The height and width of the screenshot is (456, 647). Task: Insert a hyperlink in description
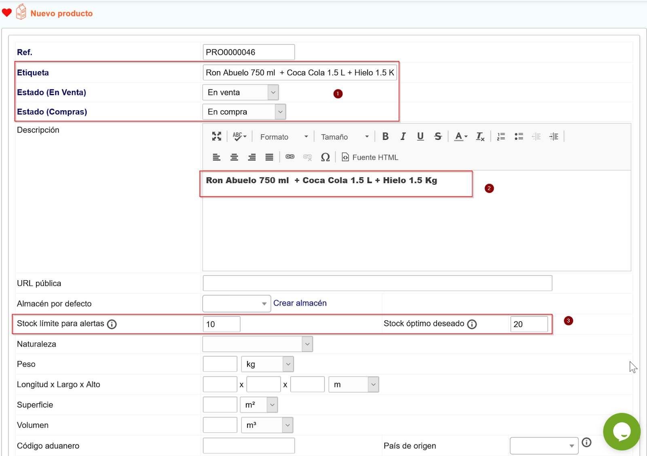point(290,157)
